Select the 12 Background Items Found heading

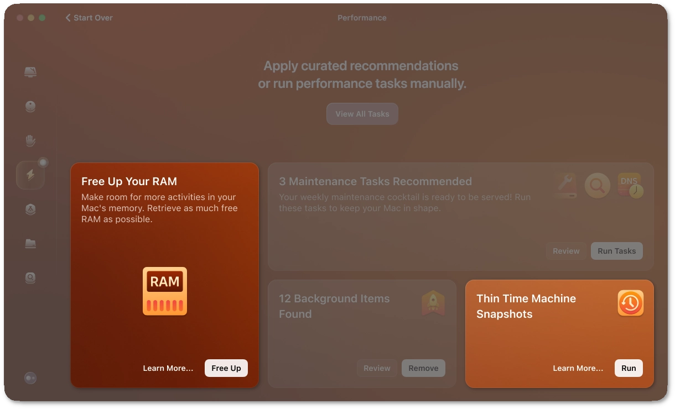pyautogui.click(x=334, y=306)
